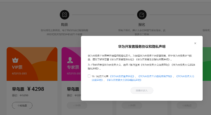This screenshot has height=115, width=211.
Task: Select the 专家票 card title
Action: pos(73,67)
